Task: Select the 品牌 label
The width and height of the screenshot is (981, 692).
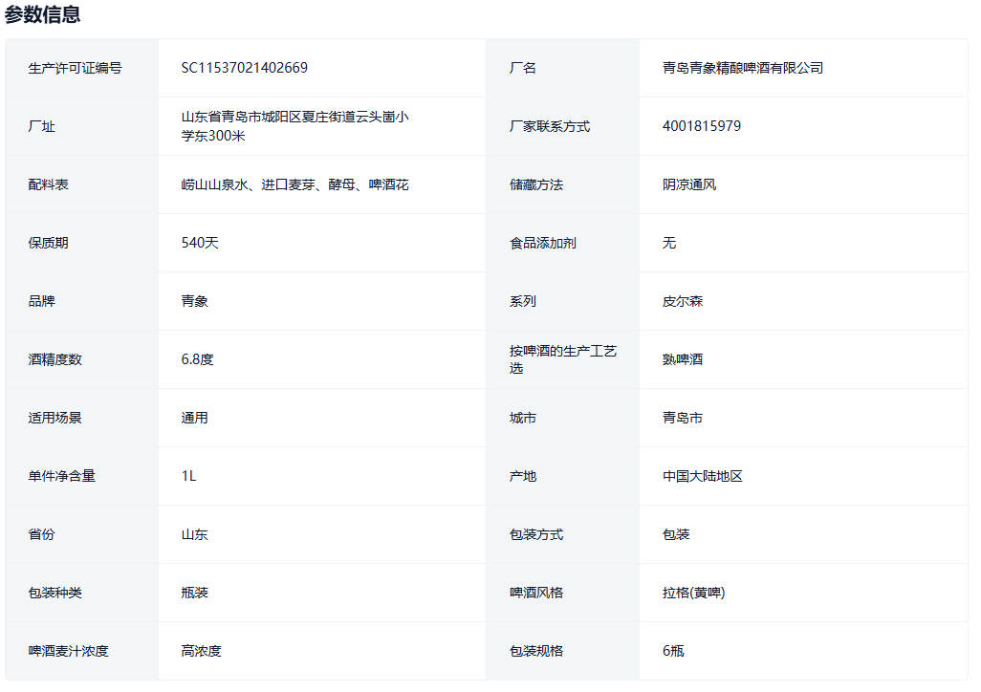Action: coord(41,300)
